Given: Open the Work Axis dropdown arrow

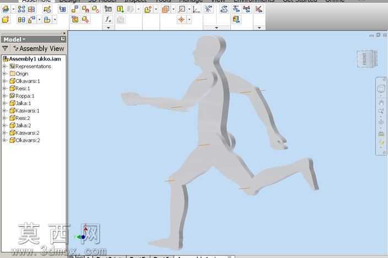Looking at the screenshot, I should click(x=189, y=9).
